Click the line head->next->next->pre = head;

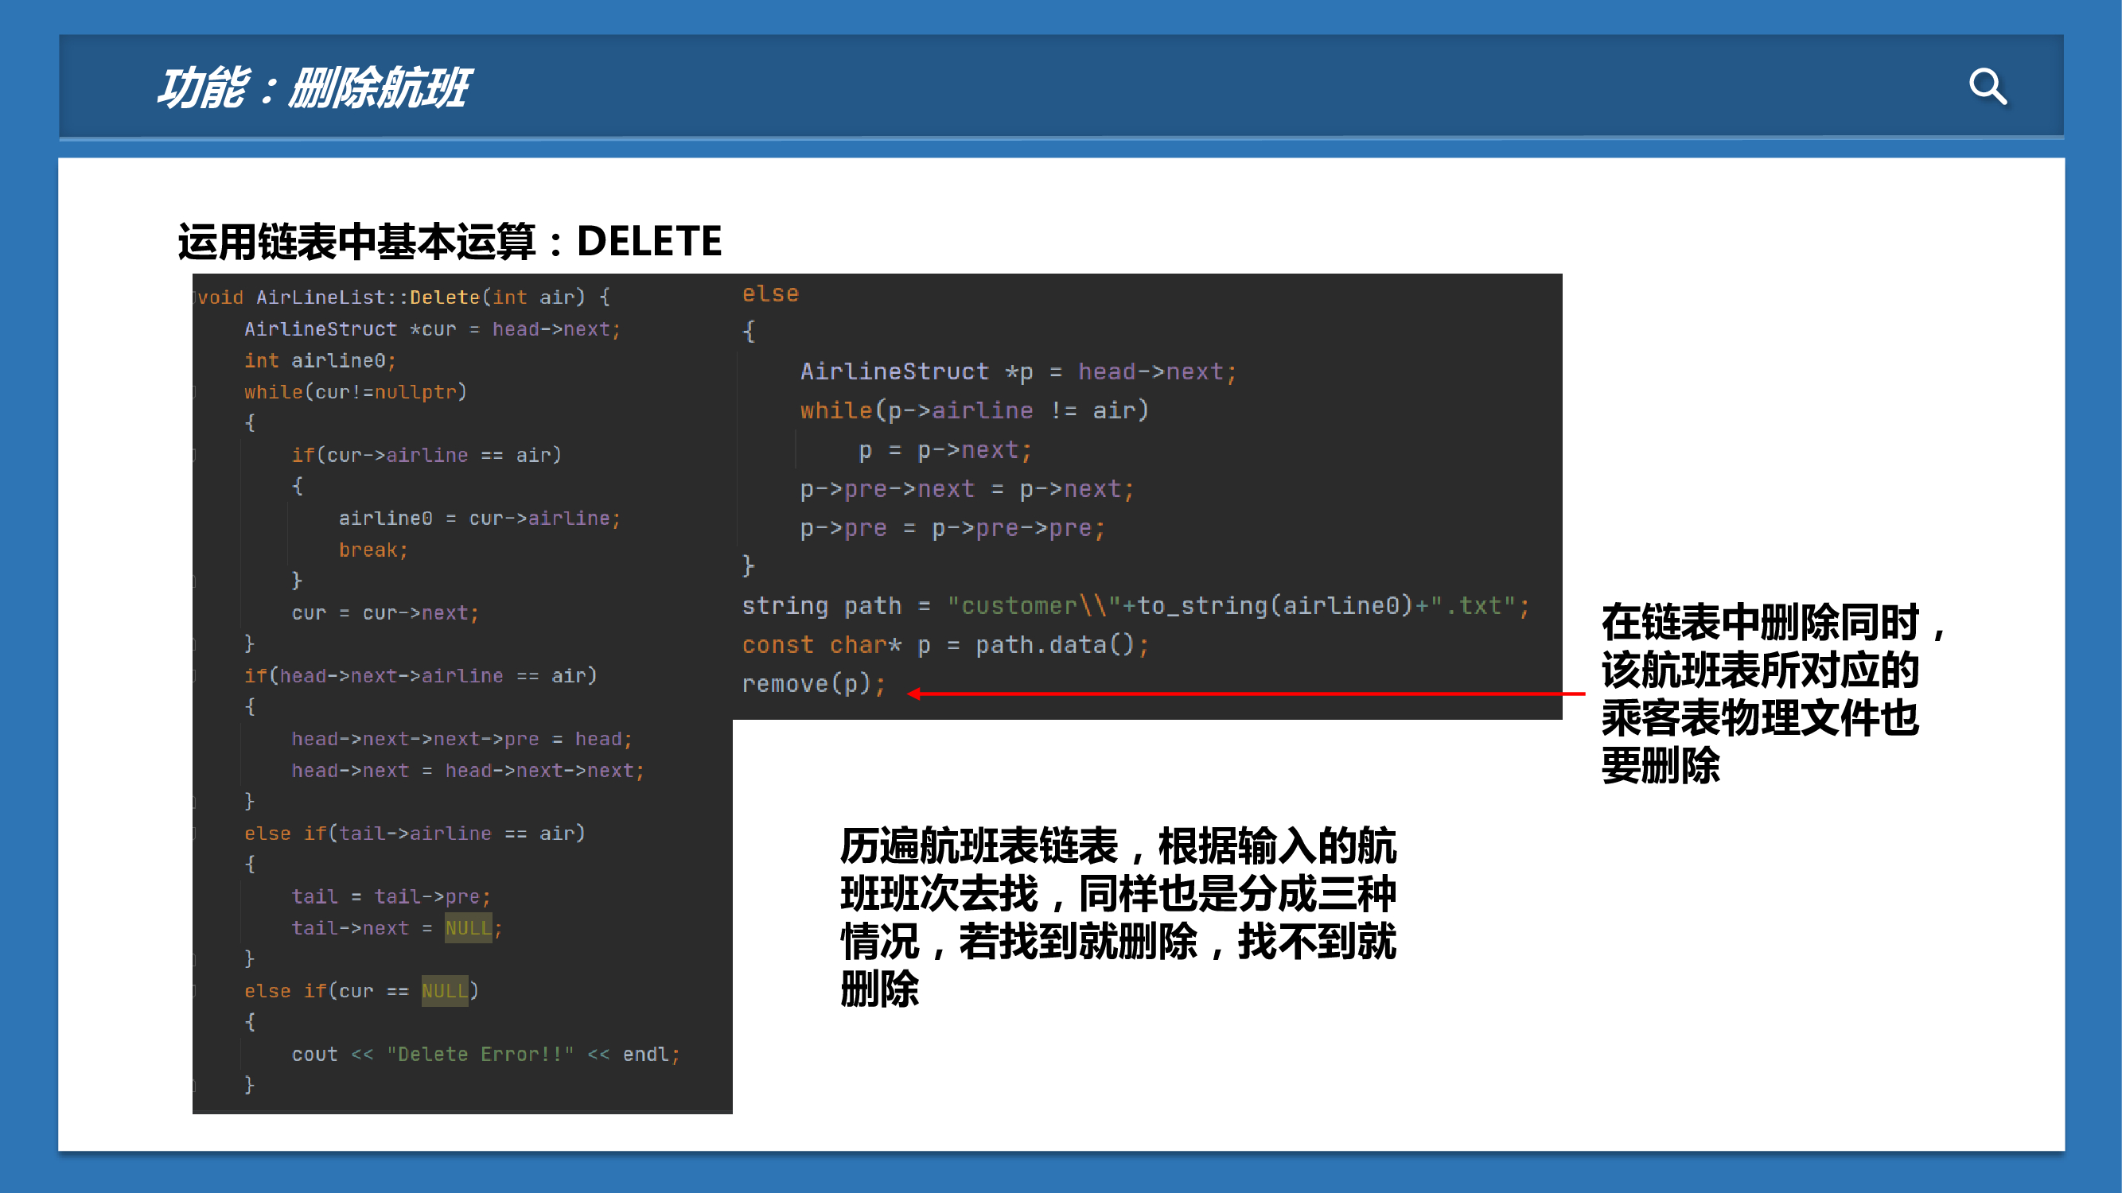point(461,740)
